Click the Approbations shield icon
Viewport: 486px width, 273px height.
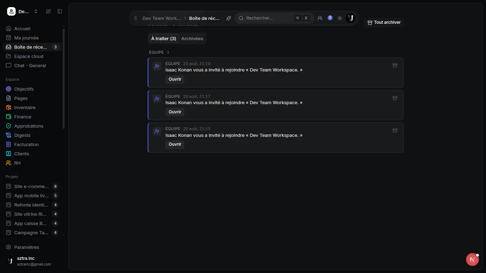9,126
